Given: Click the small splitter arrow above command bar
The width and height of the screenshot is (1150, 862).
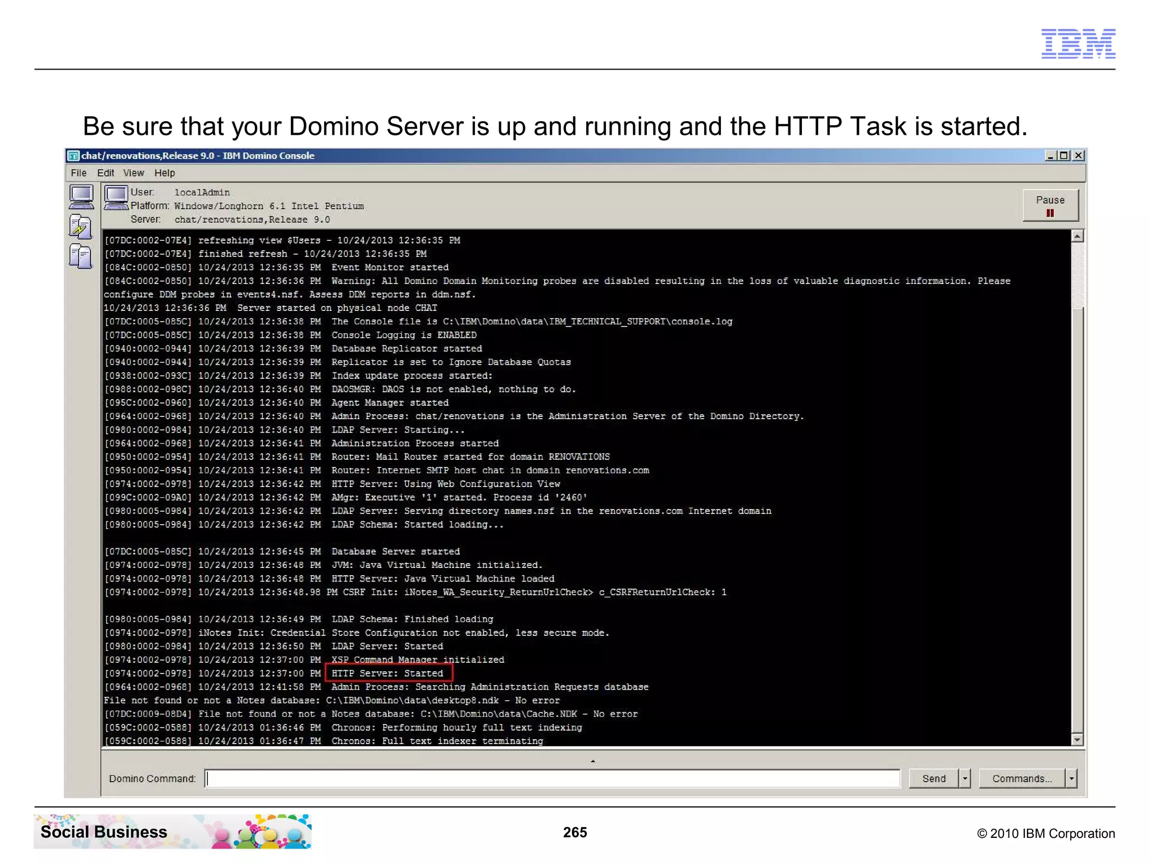Looking at the screenshot, I should click(593, 761).
